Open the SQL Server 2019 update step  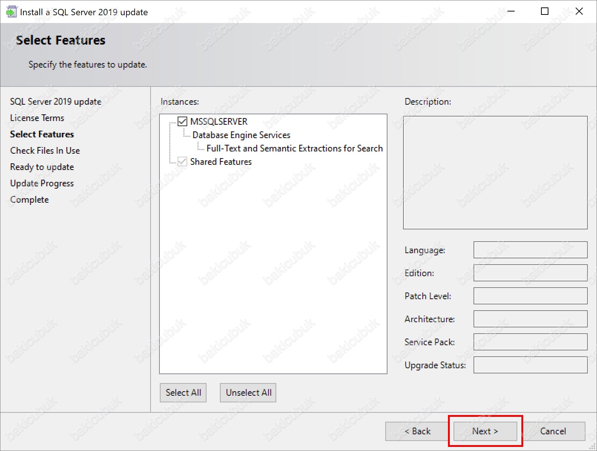pos(56,102)
